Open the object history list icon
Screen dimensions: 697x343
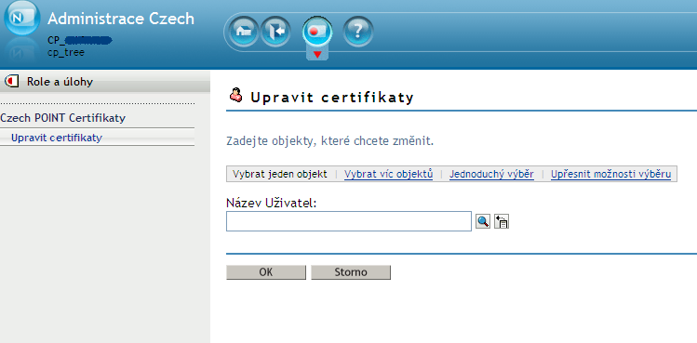click(x=502, y=221)
